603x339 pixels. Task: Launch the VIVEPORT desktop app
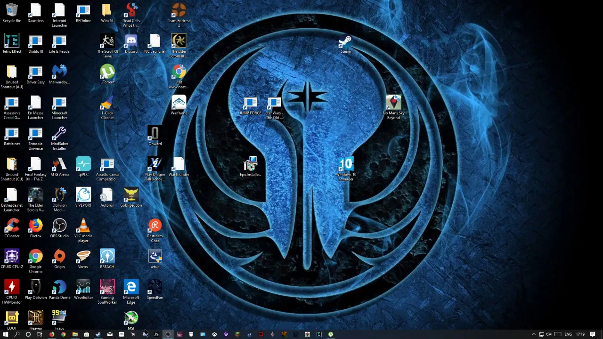(83, 197)
